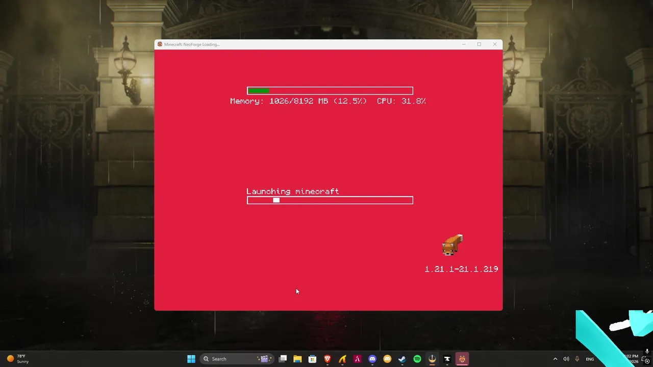653x367 pixels.
Task: Click the 'Minecraft: NeoForge Loading...' window title
Action: coord(192,44)
